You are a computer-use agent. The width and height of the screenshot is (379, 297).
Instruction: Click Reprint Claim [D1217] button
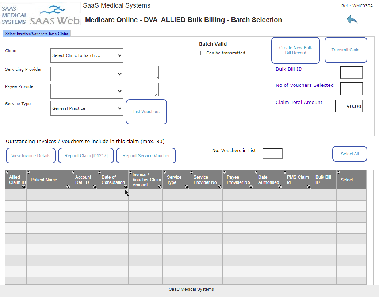[x=86, y=156]
